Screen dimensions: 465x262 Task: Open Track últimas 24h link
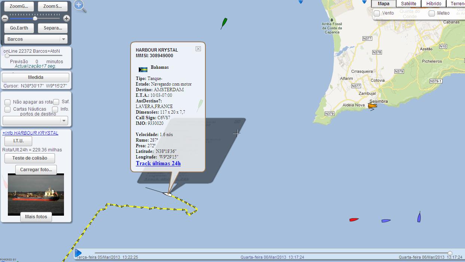158,163
